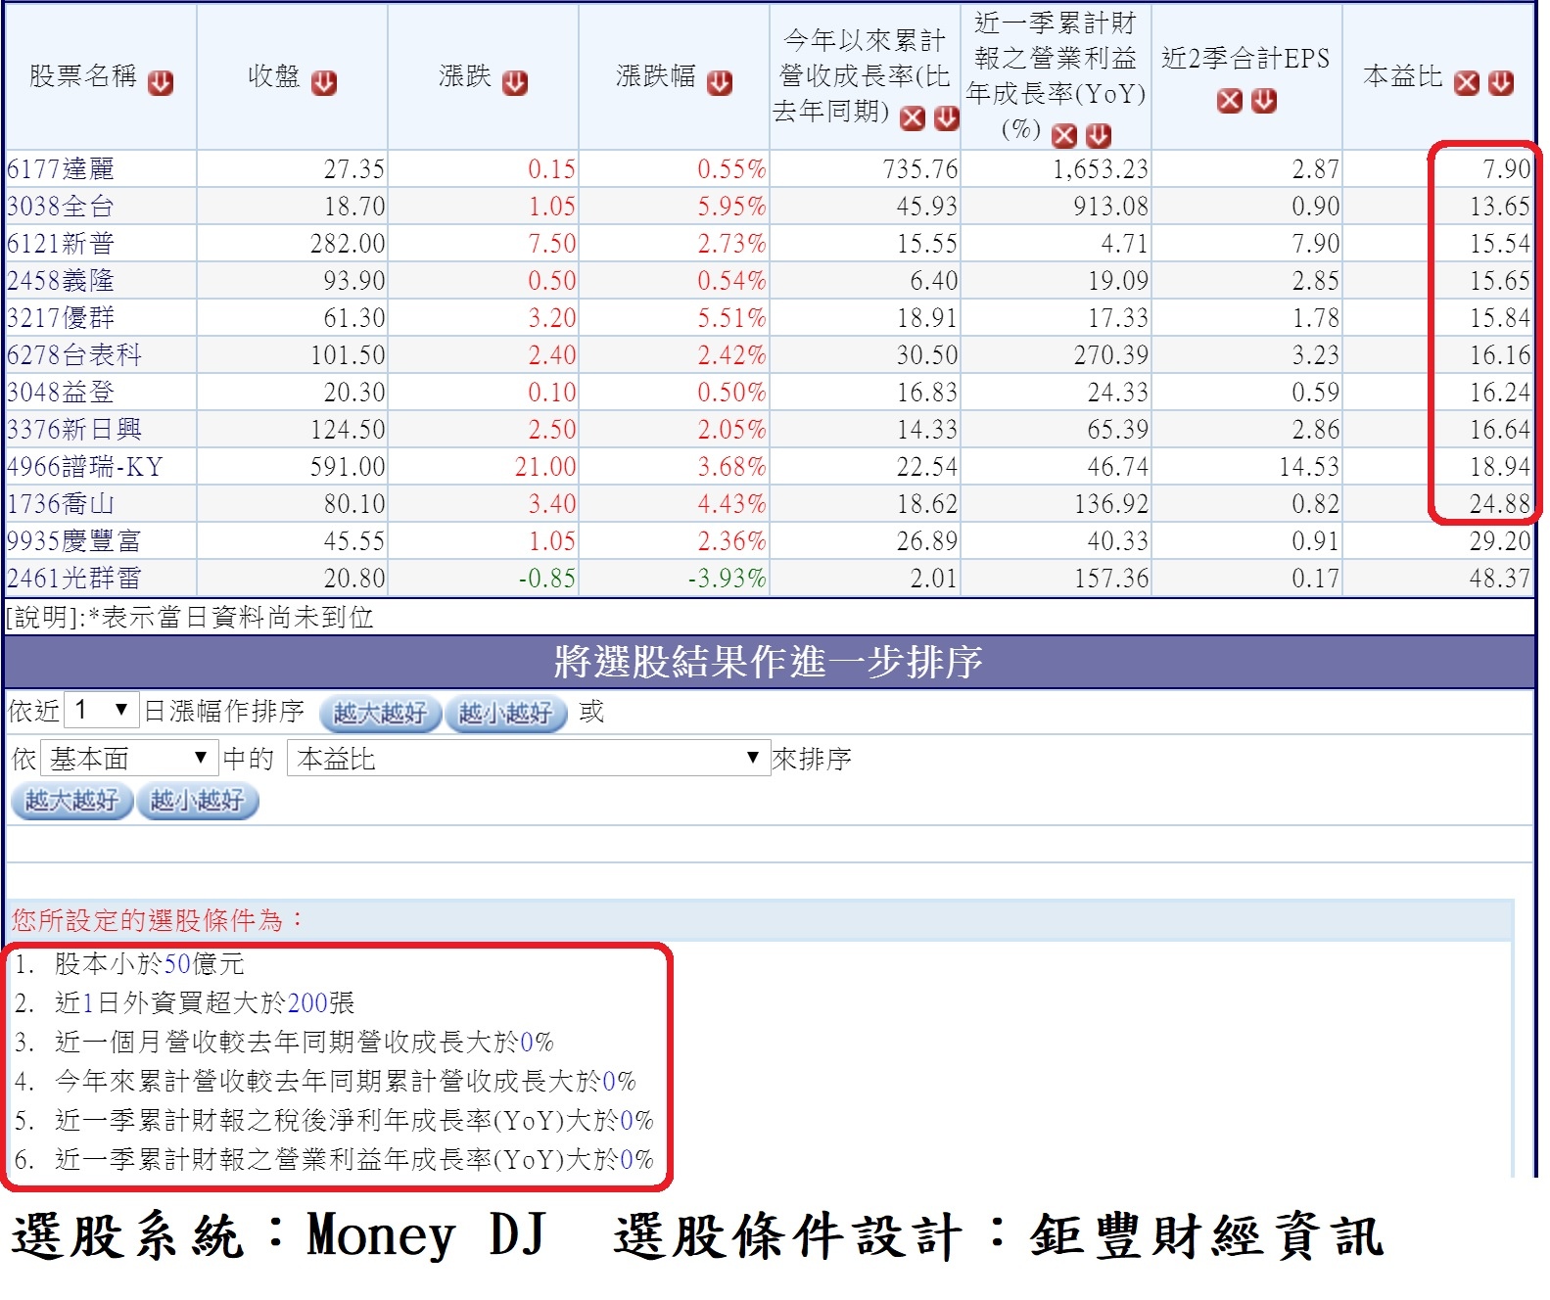
Task: Open stock link 2458義隆
Action: (61, 281)
